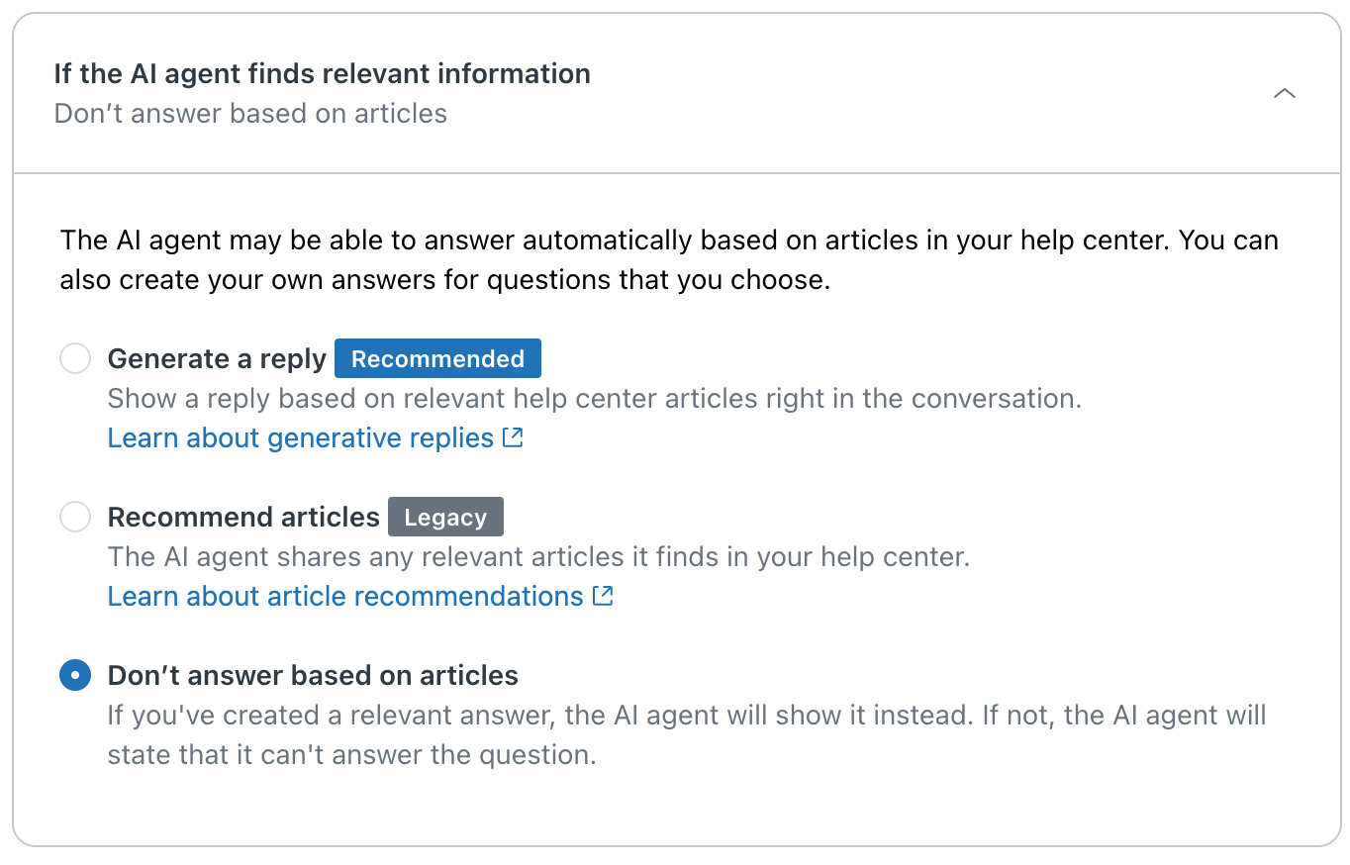Open Learn about generative replies link
This screenshot has width=1350, height=865.
coord(300,437)
